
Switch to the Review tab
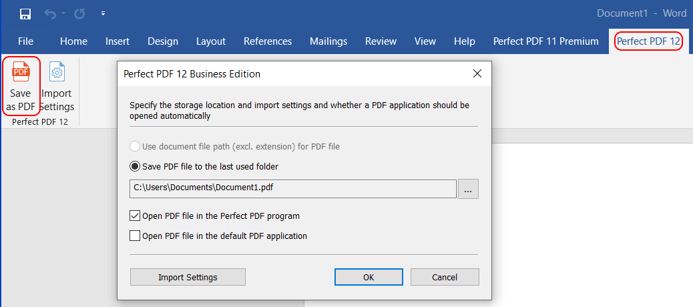(x=380, y=41)
